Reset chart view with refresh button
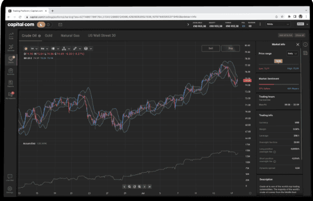 (x=134, y=187)
